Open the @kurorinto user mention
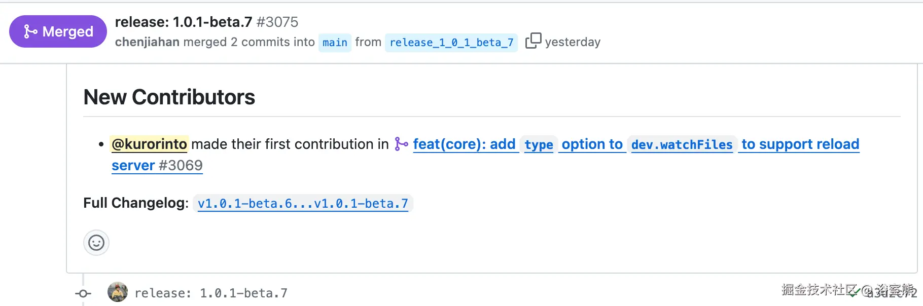Screen dimensions: 923x306 (x=149, y=144)
